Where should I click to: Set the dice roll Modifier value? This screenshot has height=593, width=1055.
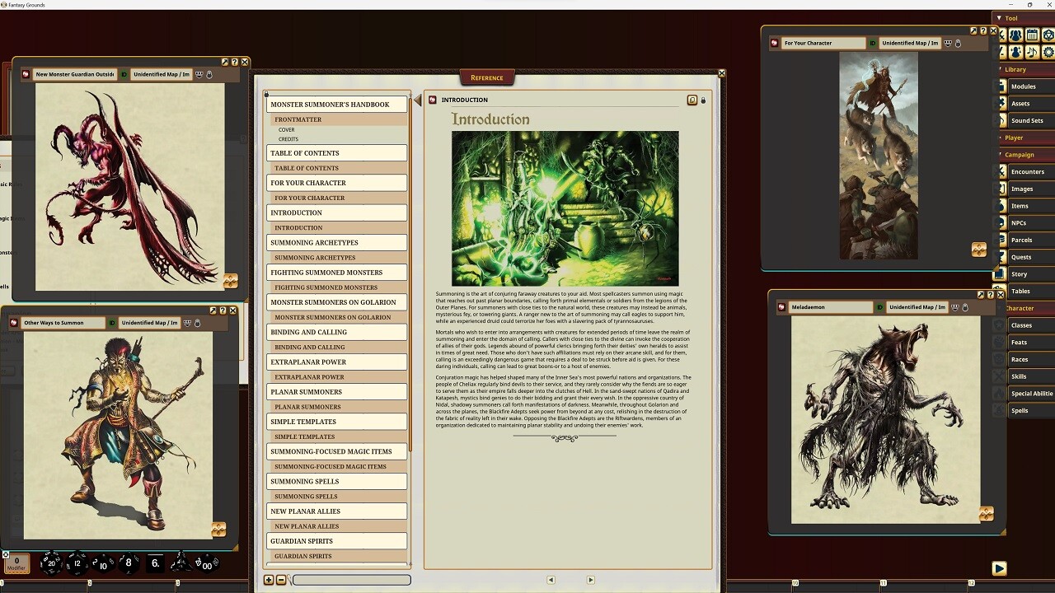pos(17,564)
